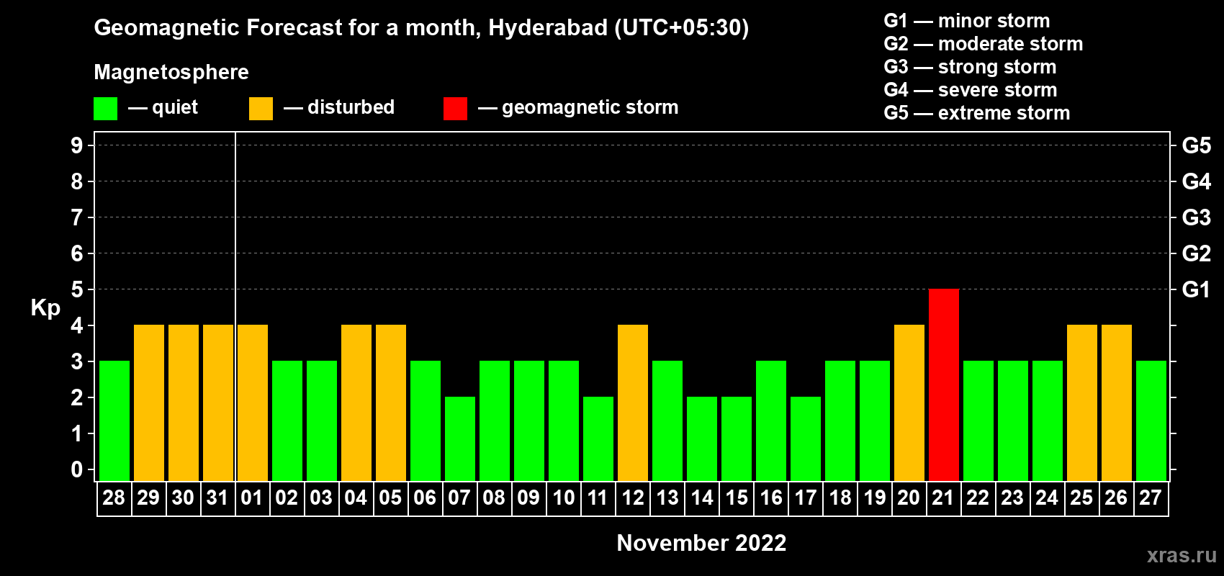1224x576 pixels.
Task: Click date label 15 on the axis
Action: click(x=736, y=498)
